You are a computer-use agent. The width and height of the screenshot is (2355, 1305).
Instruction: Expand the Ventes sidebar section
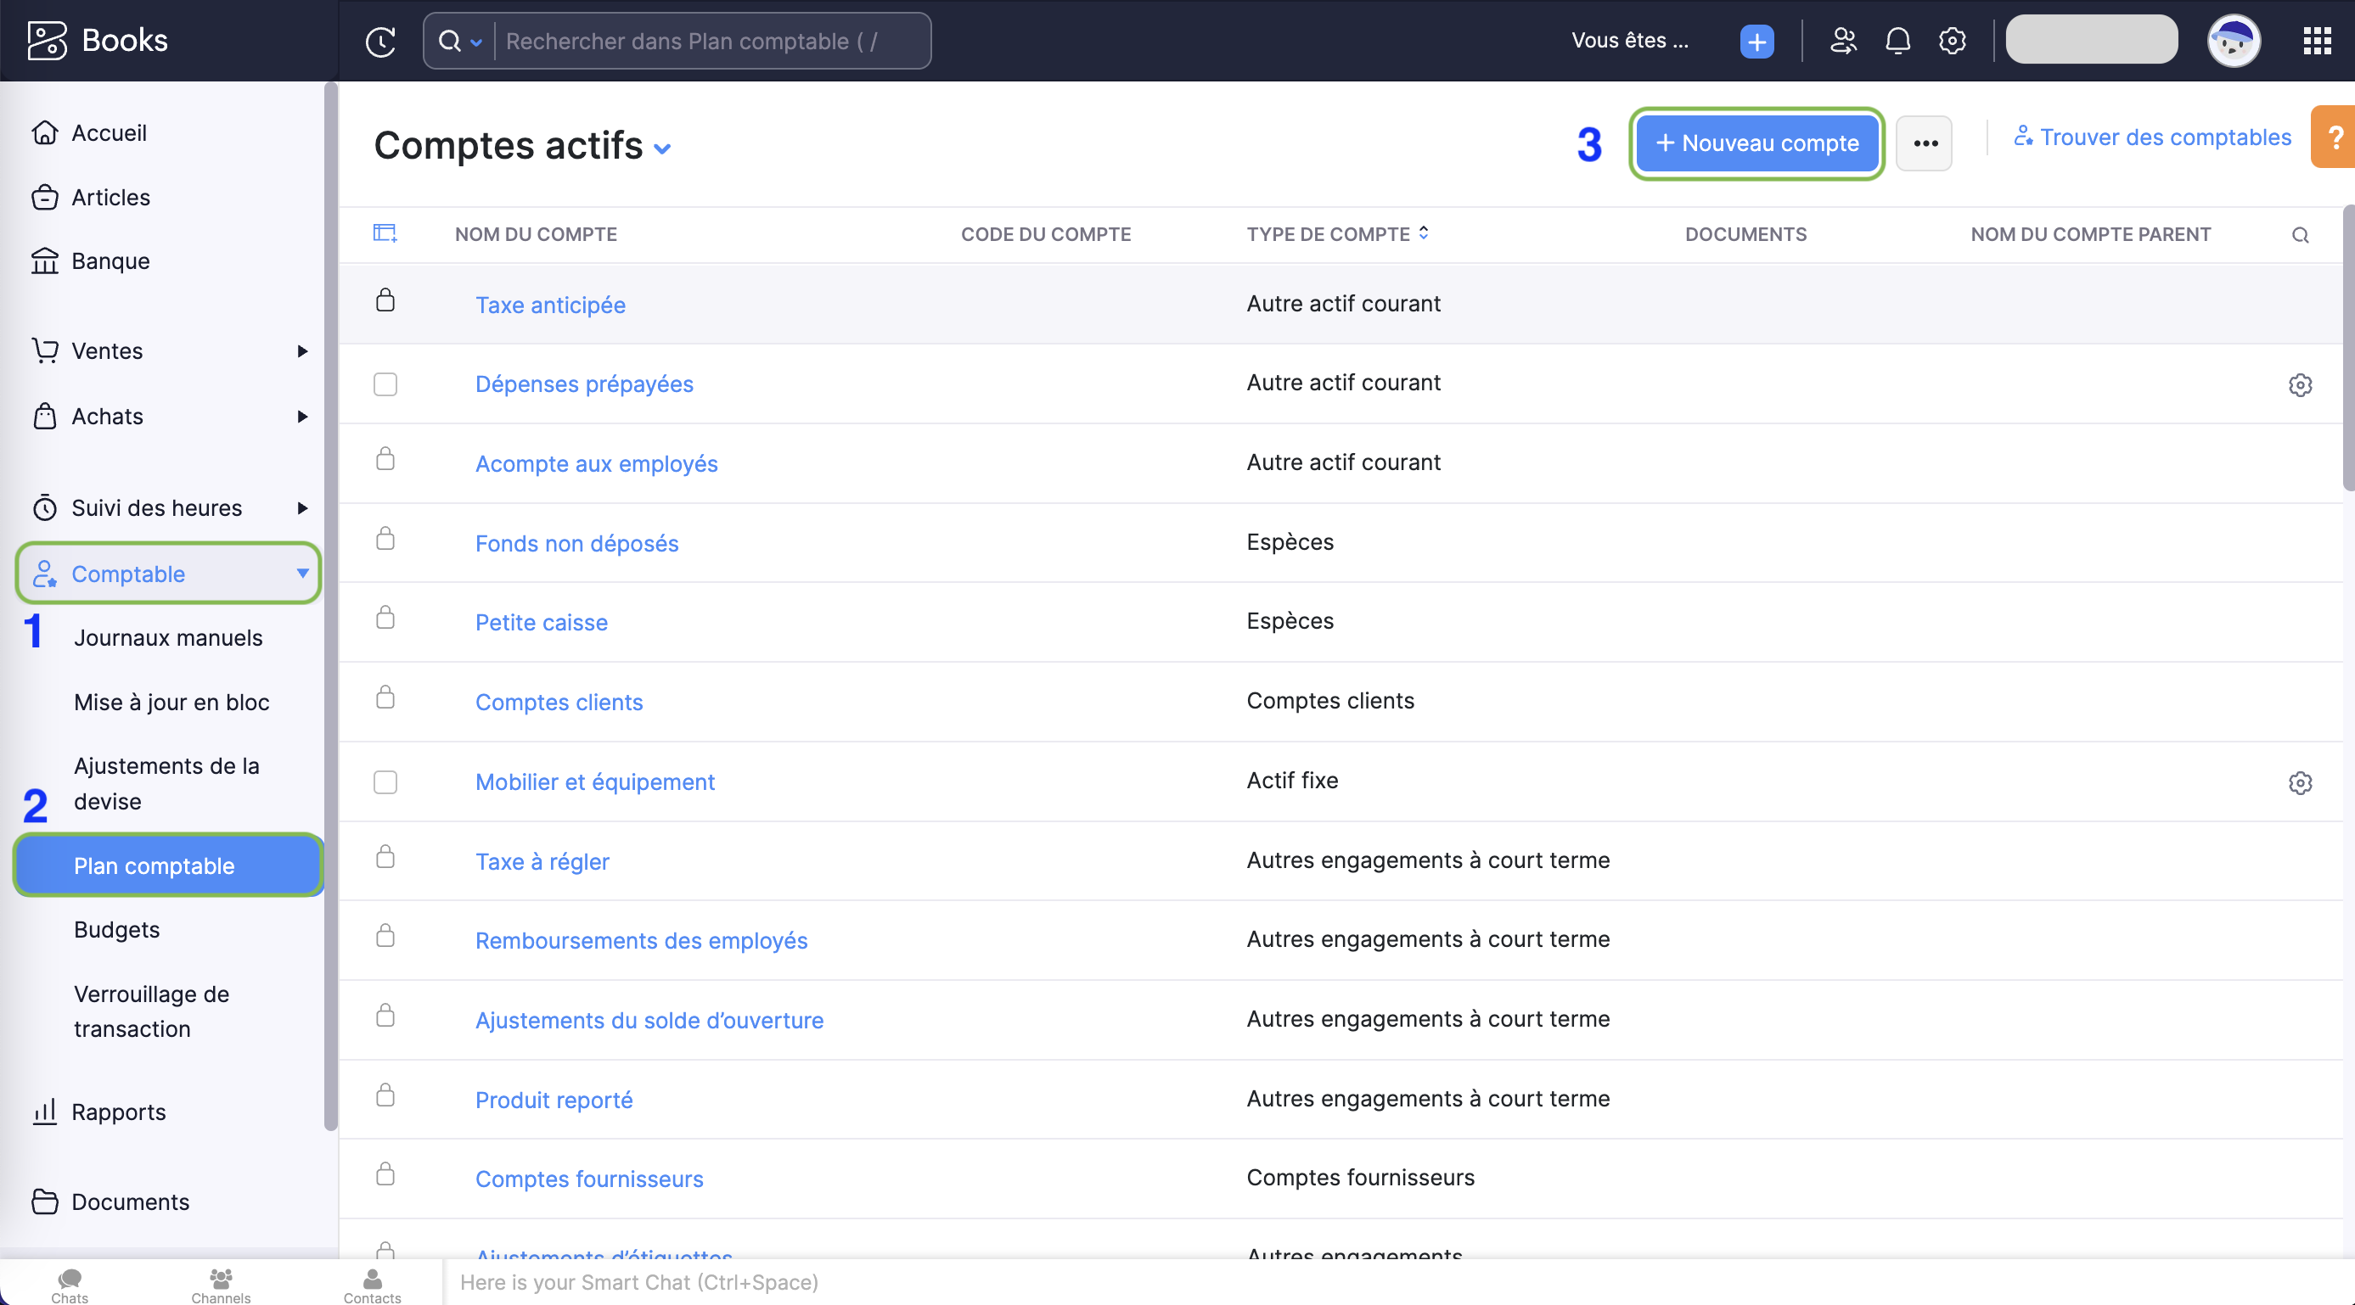click(x=301, y=351)
